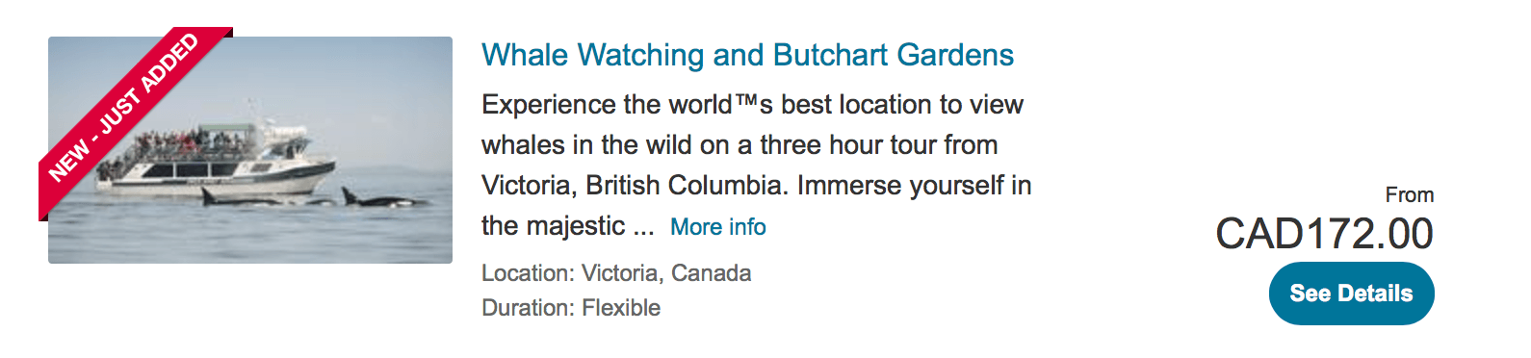Click the words Whale Watching in the heading
Image resolution: width=1531 pixels, height=358 pixels.
[x=592, y=55]
